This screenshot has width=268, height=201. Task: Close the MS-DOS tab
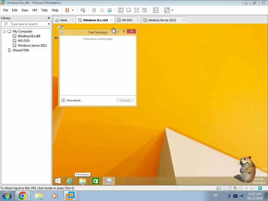coord(138,20)
